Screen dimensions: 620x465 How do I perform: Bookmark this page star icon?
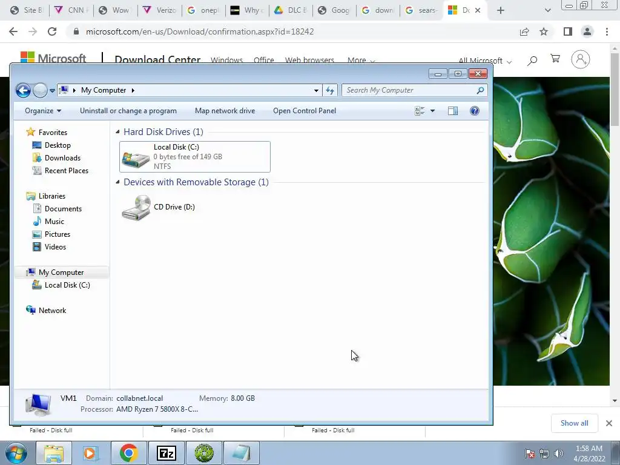coord(544,31)
